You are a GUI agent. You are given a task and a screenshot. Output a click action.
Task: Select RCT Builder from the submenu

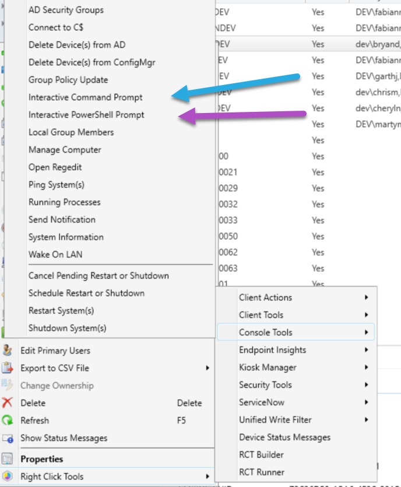coord(262,455)
